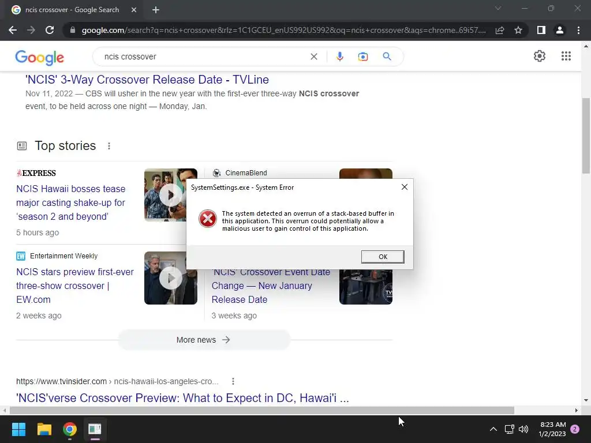Viewport: 591px width, 443px height.
Task: Open a new Chrome tab
Action: click(156, 10)
